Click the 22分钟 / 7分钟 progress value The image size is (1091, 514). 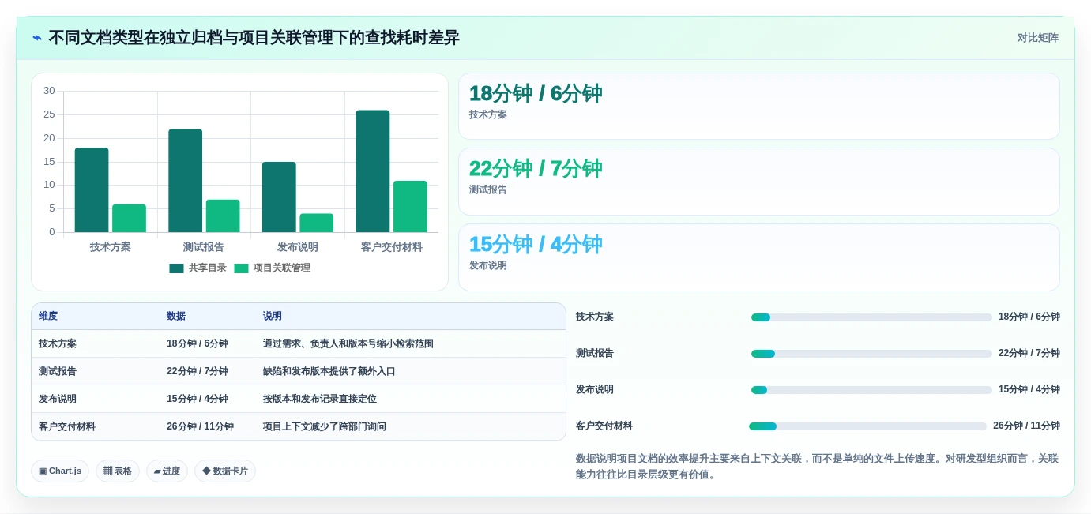click(1029, 353)
